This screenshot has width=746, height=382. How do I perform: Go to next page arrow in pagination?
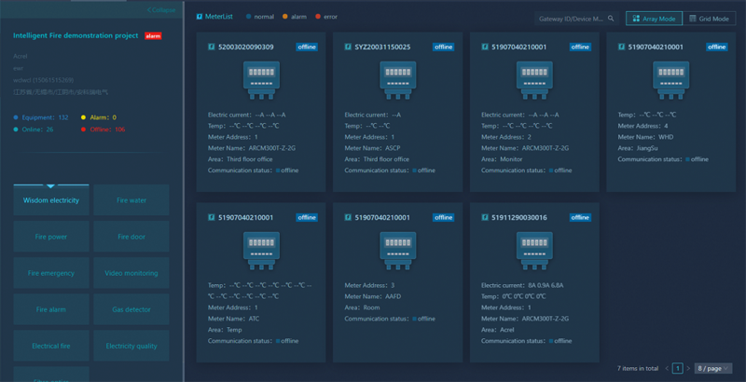(689, 369)
